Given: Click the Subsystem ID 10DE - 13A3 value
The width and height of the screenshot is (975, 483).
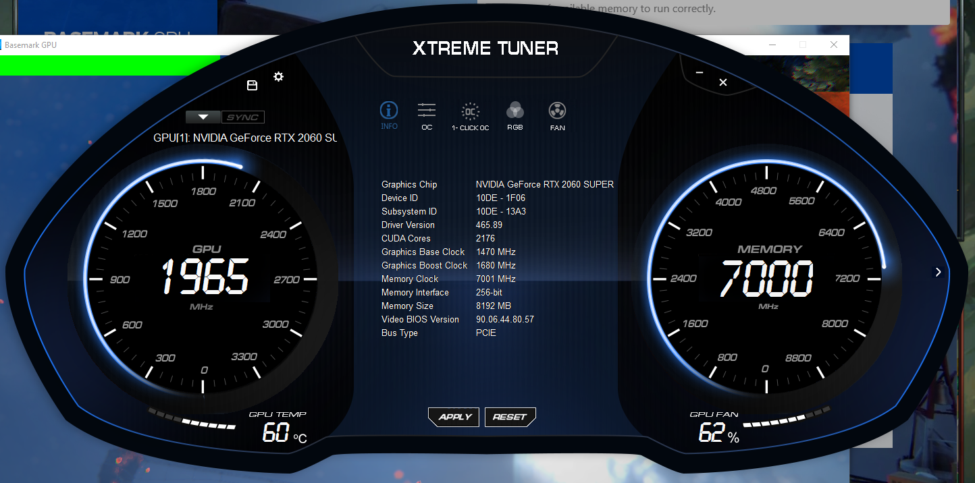Looking at the screenshot, I should [x=501, y=211].
